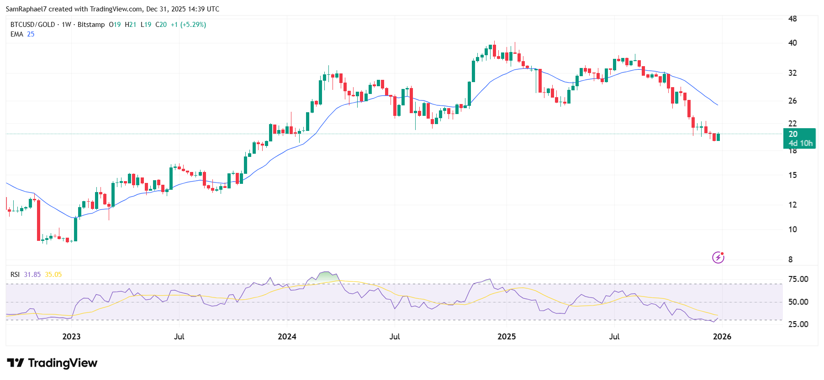Click the TradingView logo at the bottom
824x380 pixels.
click(53, 363)
